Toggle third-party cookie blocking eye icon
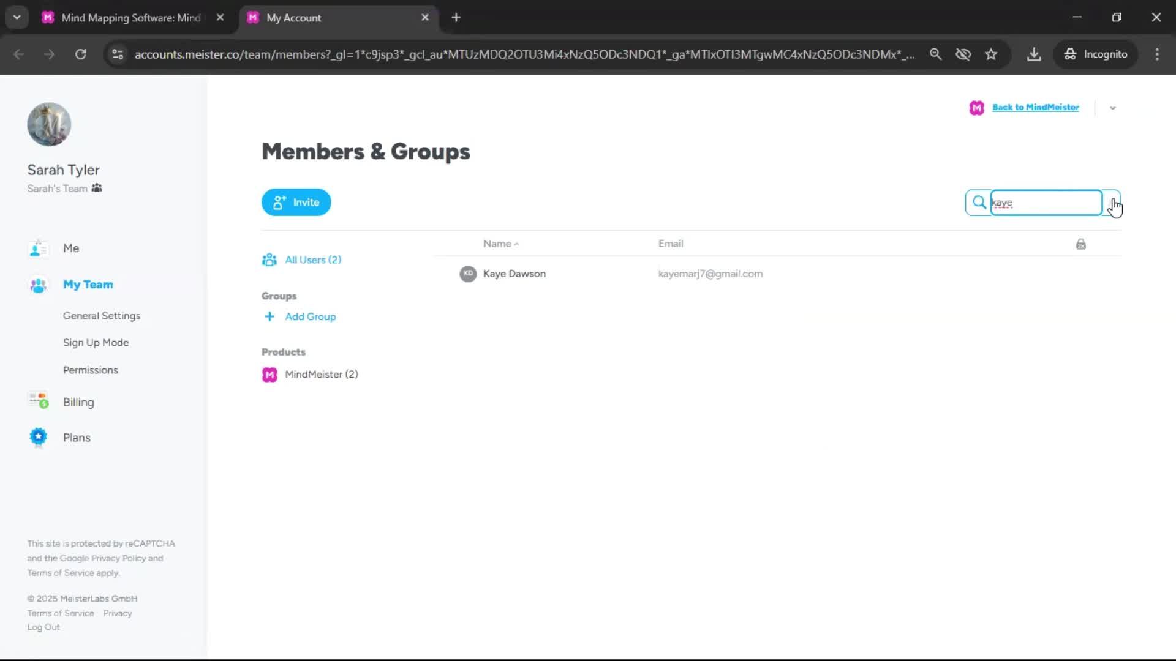1176x661 pixels. tap(963, 54)
